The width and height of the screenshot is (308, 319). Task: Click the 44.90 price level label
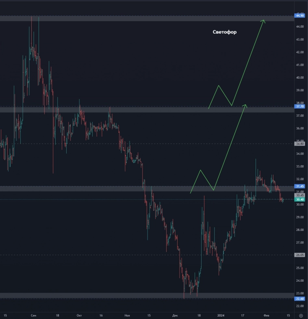300,16
